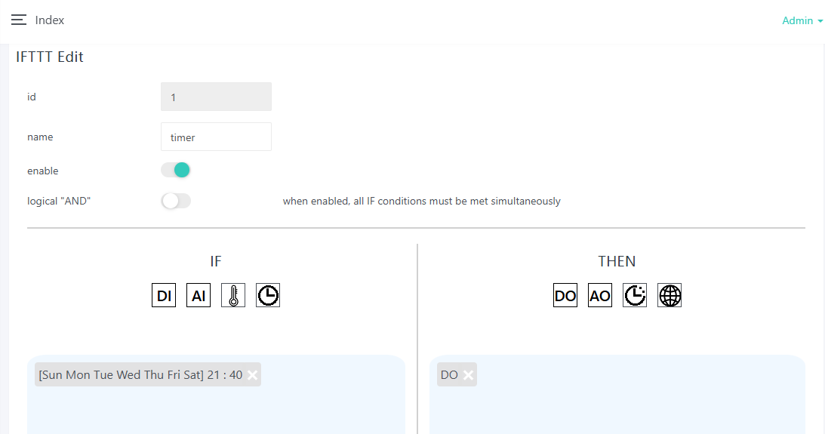Click the name input field

216,137
